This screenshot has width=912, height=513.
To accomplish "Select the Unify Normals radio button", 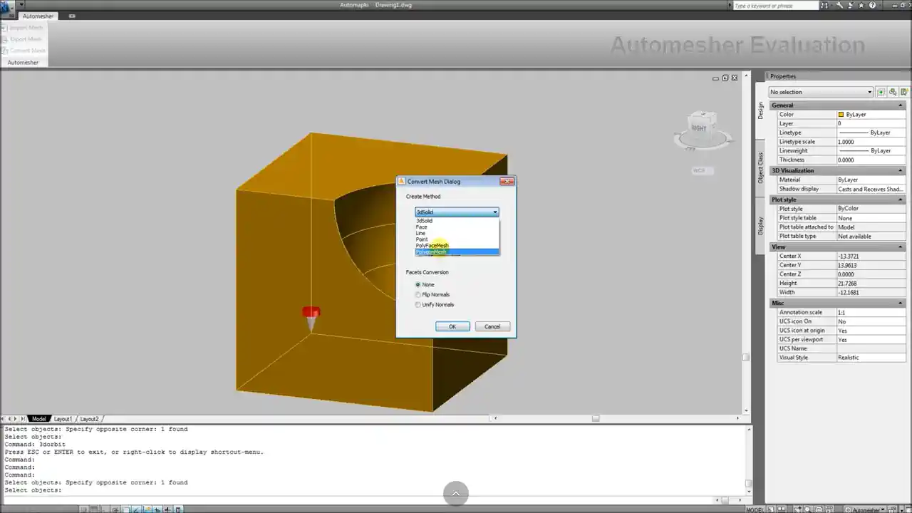I will click(x=418, y=305).
